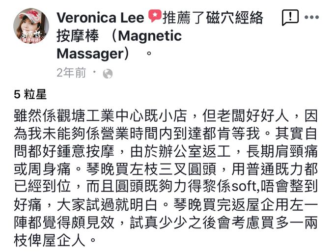Click review line starting with 好痛，大家試過
334x252 pixels.
166,205
